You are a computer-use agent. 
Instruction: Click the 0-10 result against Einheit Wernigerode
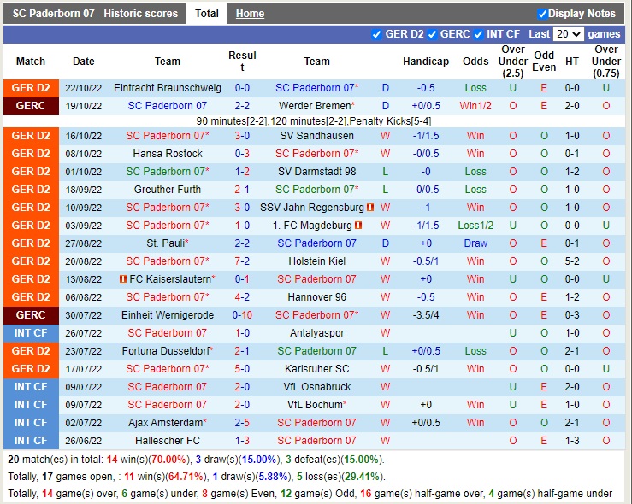click(242, 315)
